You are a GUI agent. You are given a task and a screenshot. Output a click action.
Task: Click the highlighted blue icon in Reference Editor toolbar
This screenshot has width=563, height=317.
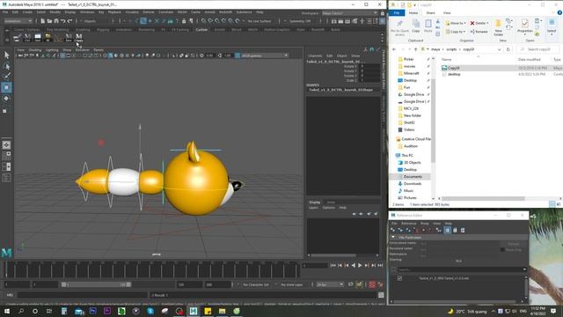(448, 230)
